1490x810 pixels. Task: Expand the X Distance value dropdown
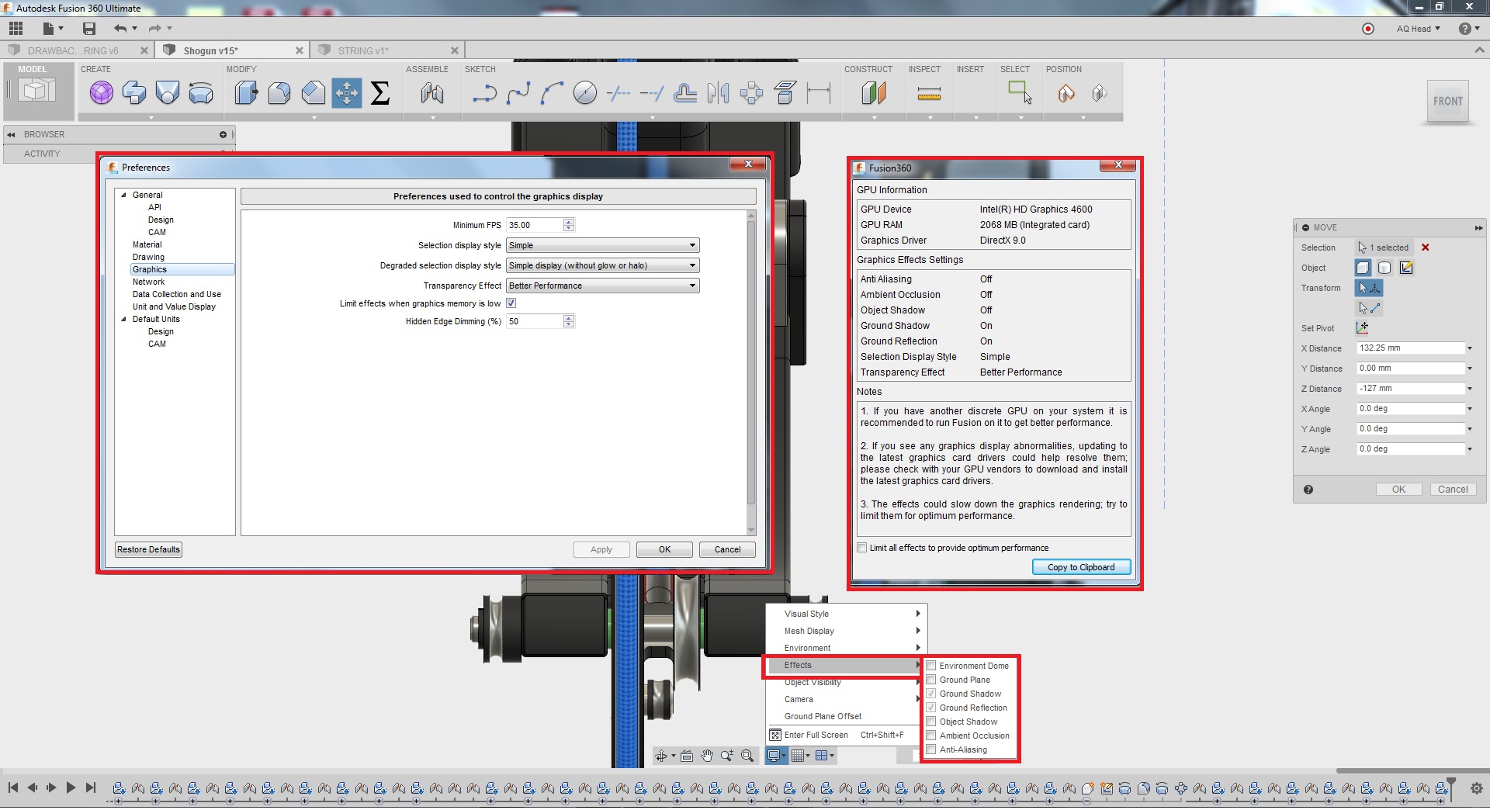[x=1470, y=348]
